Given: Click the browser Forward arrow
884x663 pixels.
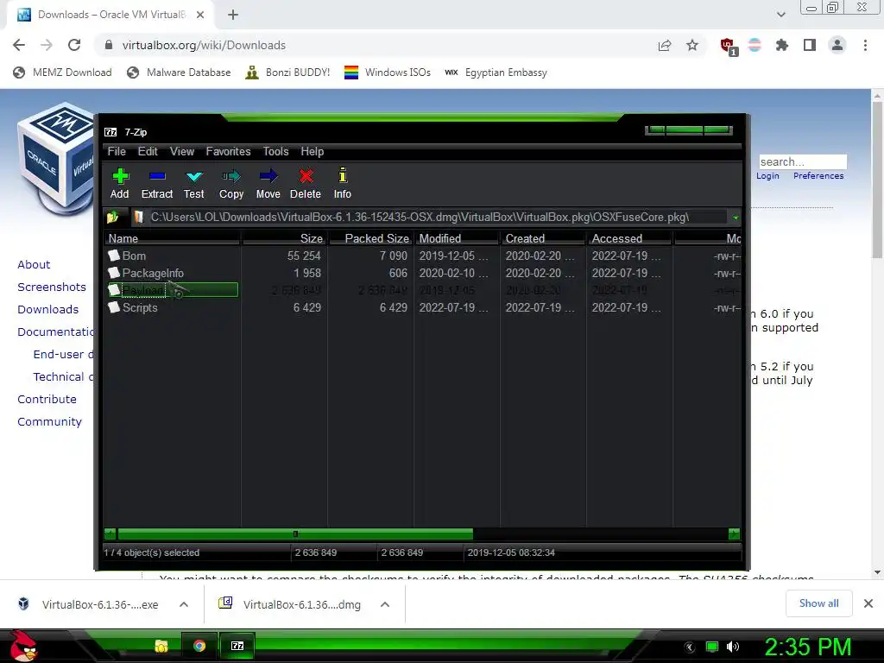Looking at the screenshot, I should point(47,45).
